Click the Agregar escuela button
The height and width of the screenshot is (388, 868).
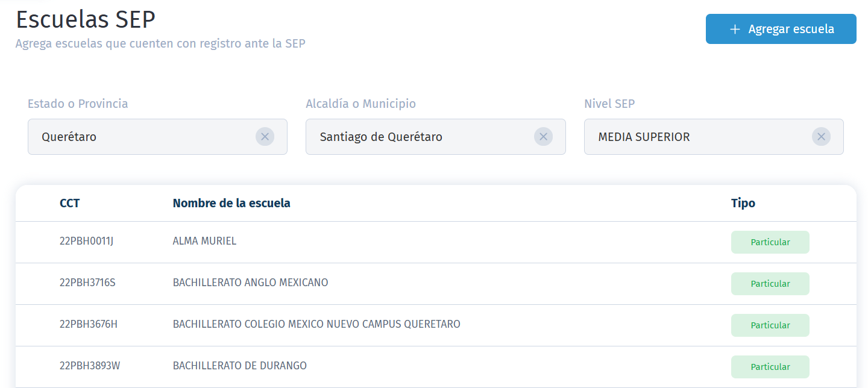(781, 28)
